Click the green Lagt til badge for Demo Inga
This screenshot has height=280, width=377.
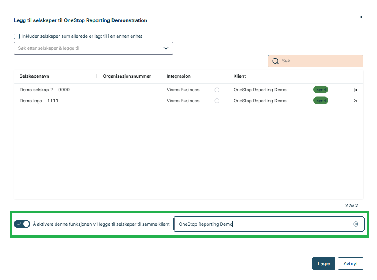pos(321,101)
